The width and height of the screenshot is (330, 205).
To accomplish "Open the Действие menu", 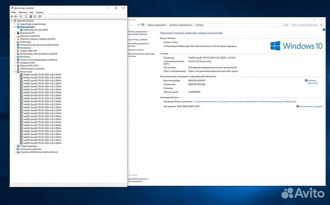I will (22, 12).
